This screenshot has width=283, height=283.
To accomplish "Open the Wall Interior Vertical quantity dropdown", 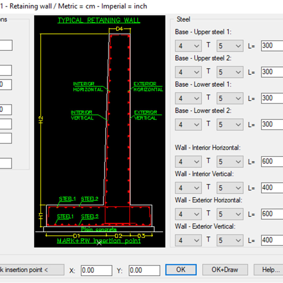I will click(x=188, y=188).
